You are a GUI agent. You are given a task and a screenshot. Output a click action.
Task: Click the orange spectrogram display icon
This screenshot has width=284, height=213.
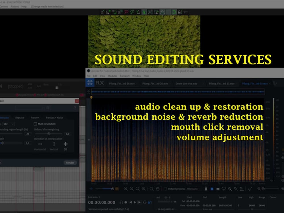point(117,189)
